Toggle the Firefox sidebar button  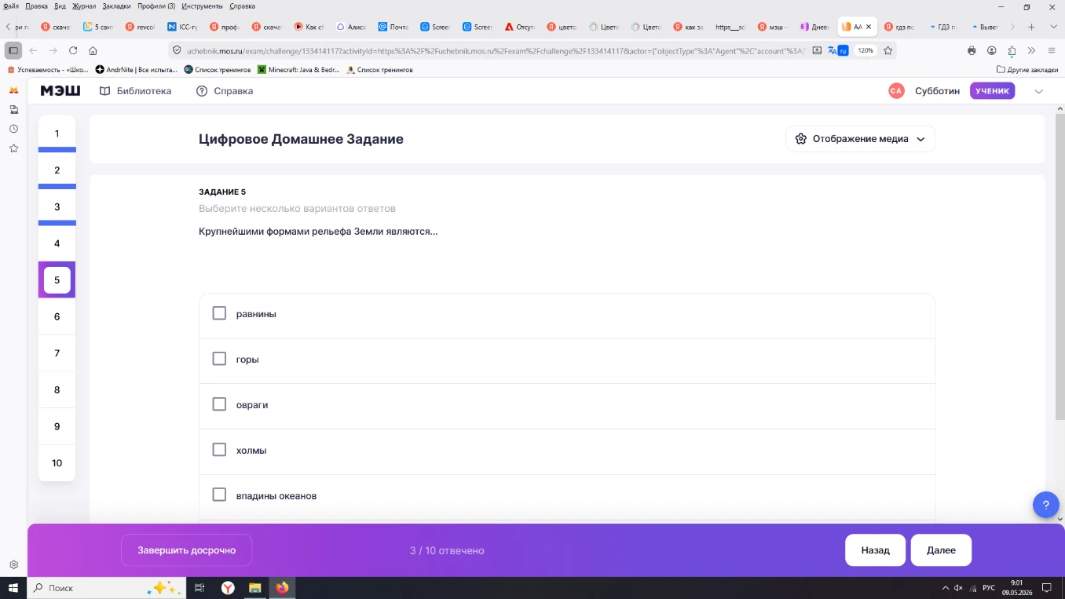click(x=13, y=50)
